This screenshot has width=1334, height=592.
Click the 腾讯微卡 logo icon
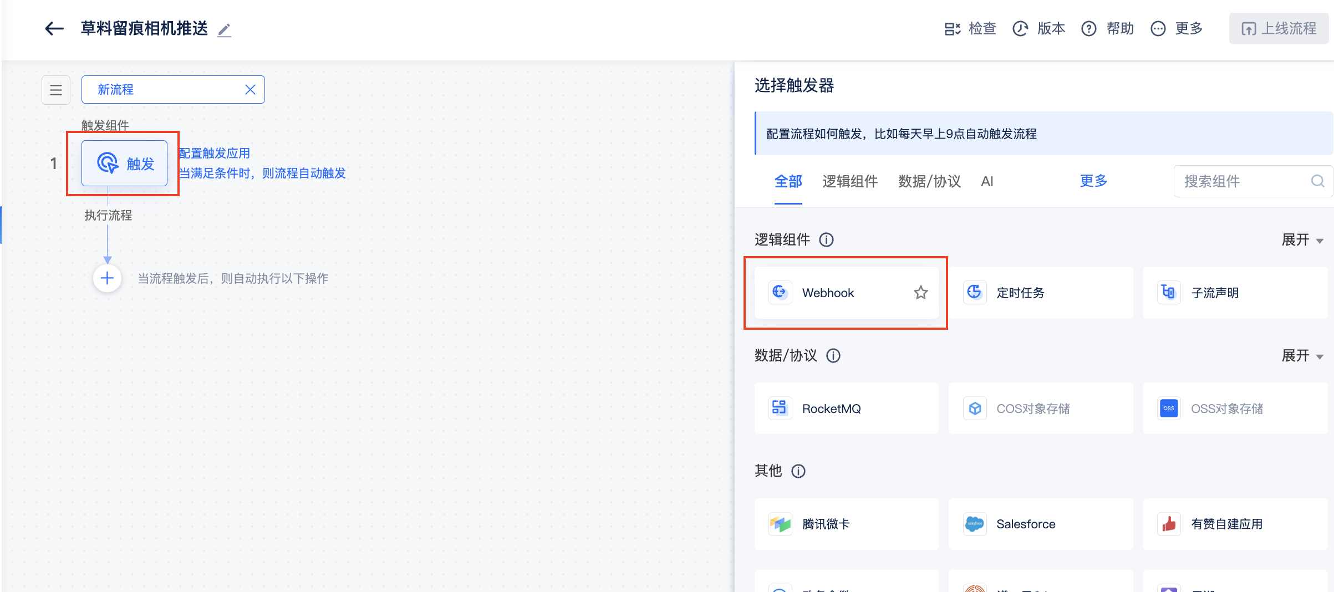pos(780,524)
